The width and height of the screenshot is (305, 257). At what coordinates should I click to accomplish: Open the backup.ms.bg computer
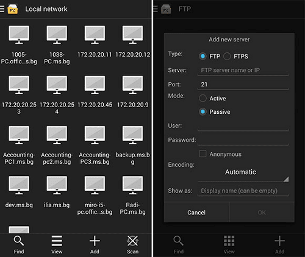tap(132, 145)
